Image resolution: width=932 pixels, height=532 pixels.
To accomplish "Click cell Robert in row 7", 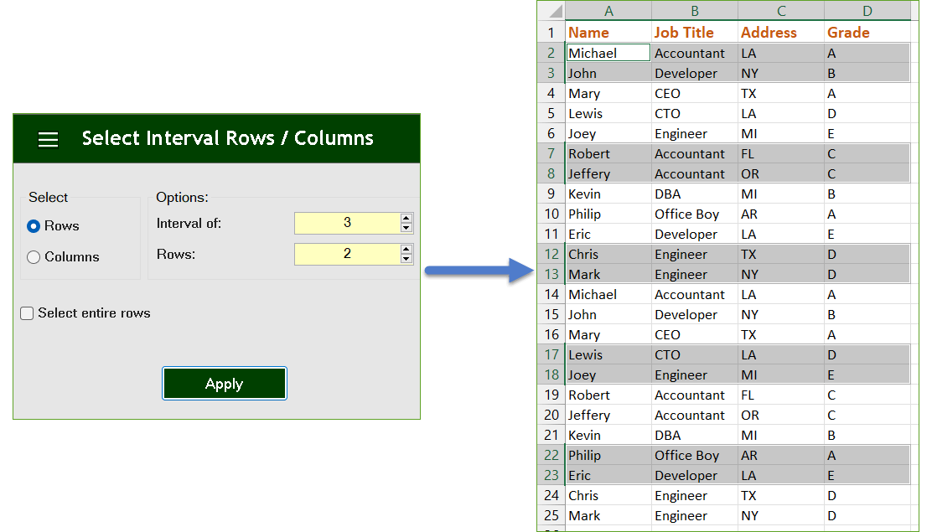I will coord(608,153).
